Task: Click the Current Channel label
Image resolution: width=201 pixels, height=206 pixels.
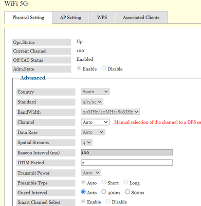Action: pos(42,51)
